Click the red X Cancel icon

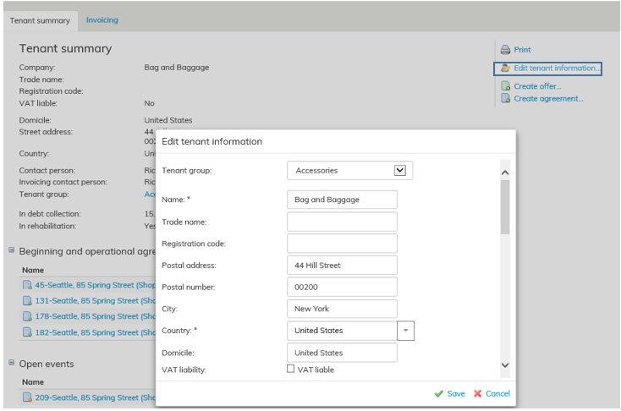tap(478, 393)
